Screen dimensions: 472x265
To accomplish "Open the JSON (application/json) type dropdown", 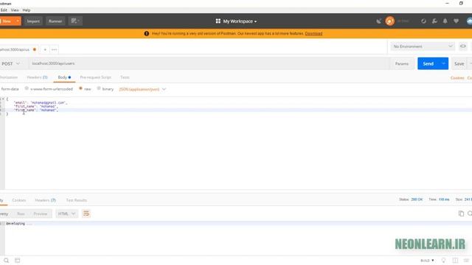I will [142, 89].
